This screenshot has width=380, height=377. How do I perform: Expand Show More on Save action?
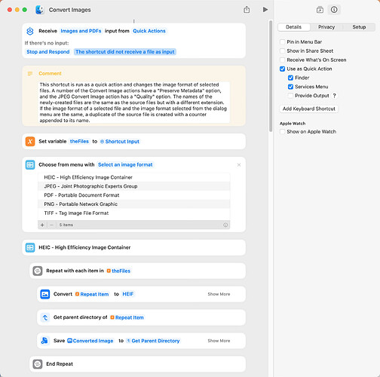point(219,341)
